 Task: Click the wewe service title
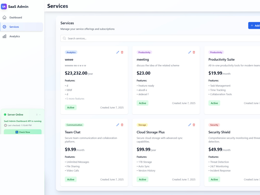tap(69, 60)
